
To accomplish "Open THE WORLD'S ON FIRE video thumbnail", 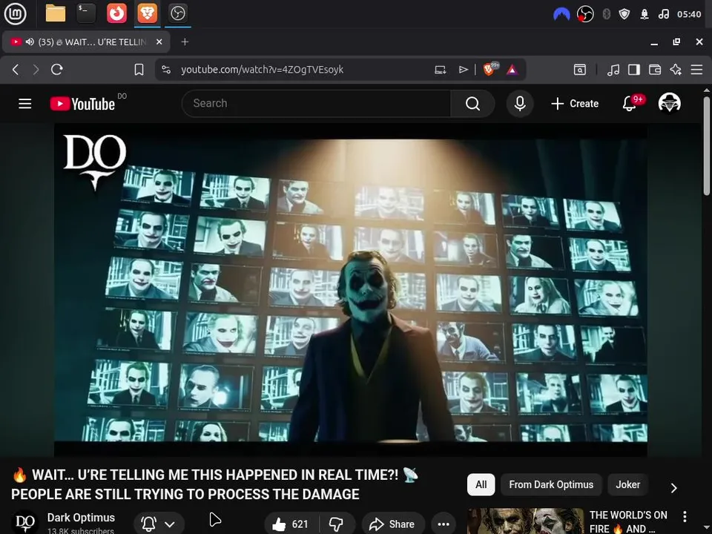I will click(x=526, y=521).
